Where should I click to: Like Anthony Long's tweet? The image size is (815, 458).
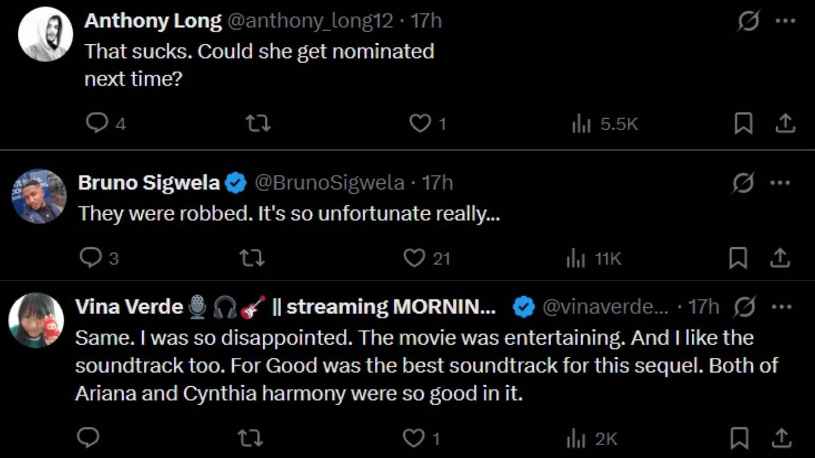click(420, 123)
